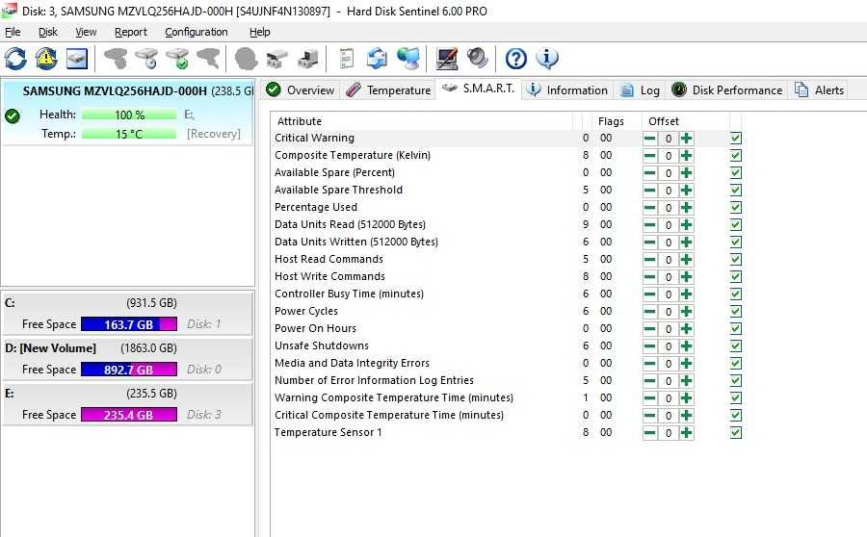867x537 pixels.
Task: Click minus for Percentage Used offset
Action: click(x=649, y=208)
